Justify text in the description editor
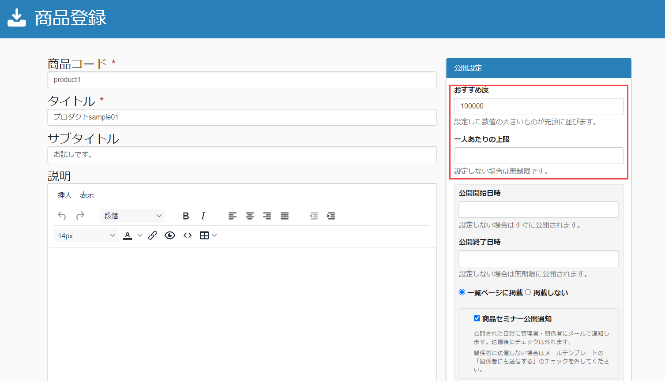The width and height of the screenshot is (665, 381). click(x=285, y=216)
